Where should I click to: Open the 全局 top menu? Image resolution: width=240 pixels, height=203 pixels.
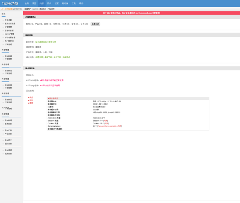[x=27, y=3]
